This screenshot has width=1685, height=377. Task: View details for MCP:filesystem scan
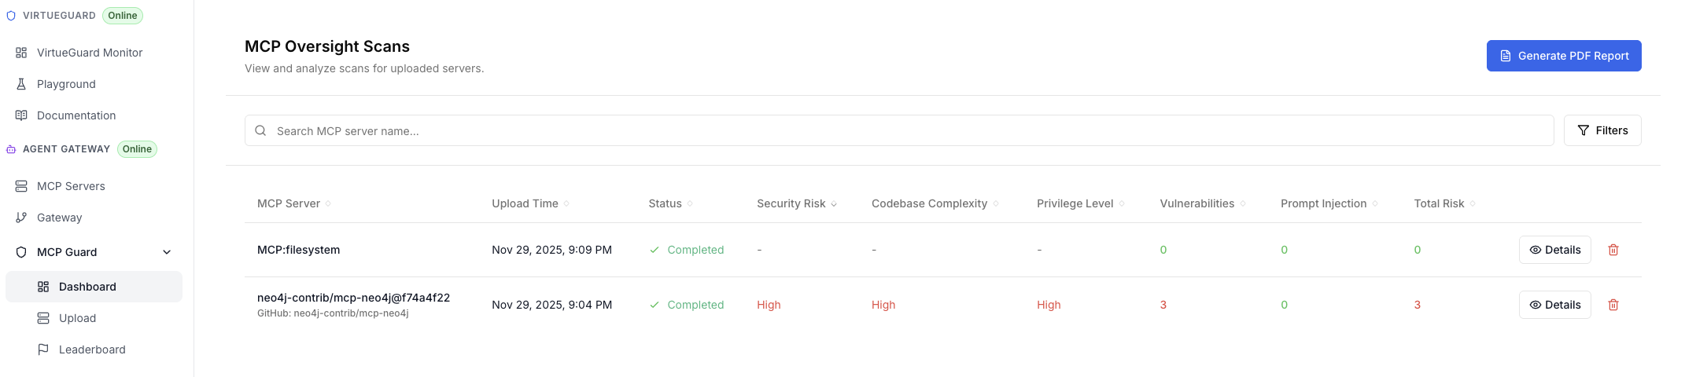pos(1554,250)
